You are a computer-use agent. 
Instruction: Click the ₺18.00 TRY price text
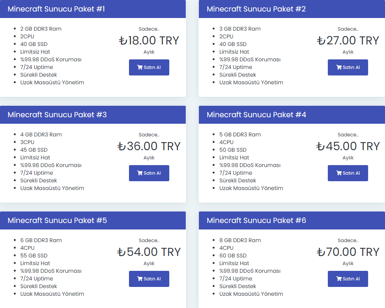pos(149,41)
